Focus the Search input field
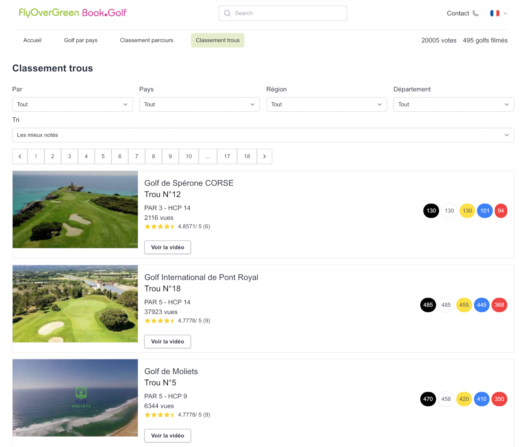 pyautogui.click(x=283, y=13)
